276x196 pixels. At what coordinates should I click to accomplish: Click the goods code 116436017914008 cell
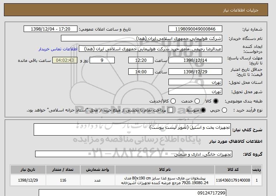click(233, 180)
